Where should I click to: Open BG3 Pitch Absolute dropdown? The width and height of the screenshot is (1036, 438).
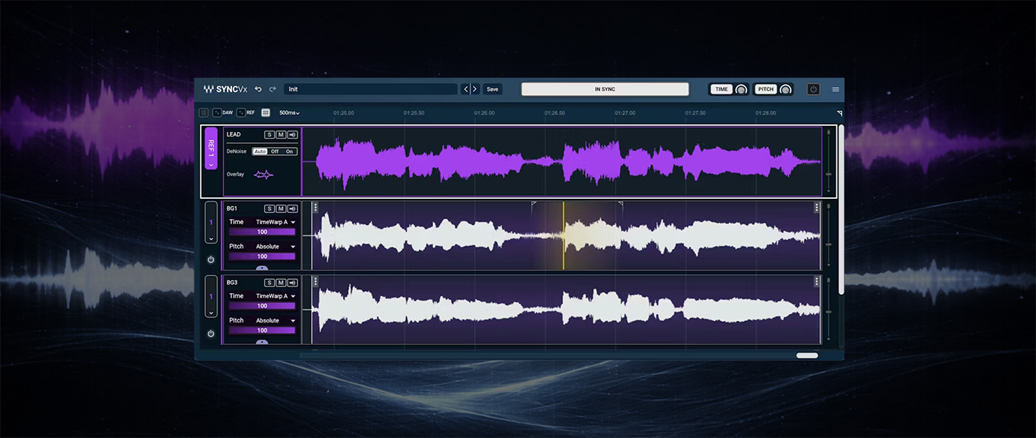(276, 320)
